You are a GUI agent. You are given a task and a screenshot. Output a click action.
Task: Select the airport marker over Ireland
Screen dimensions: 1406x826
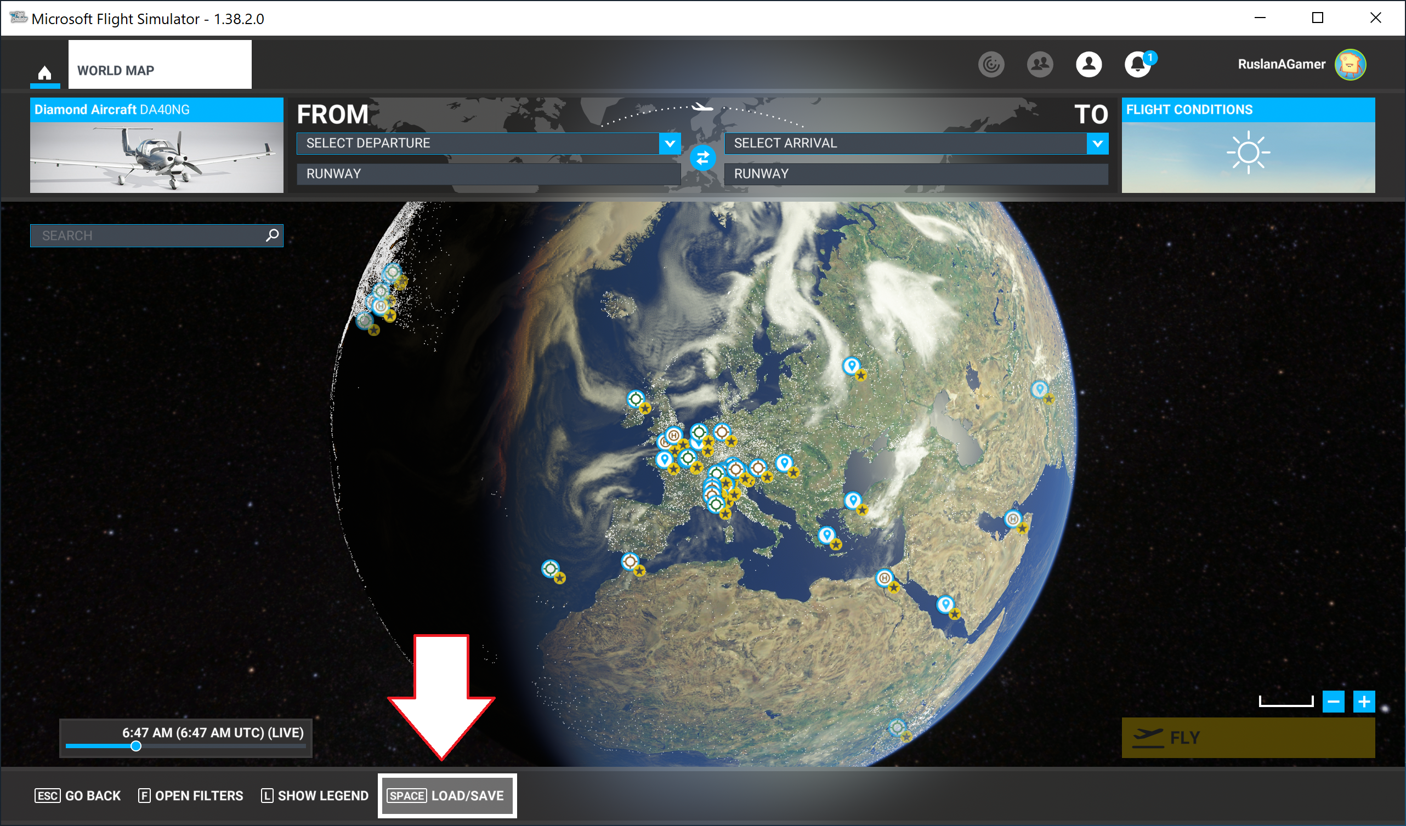[636, 399]
